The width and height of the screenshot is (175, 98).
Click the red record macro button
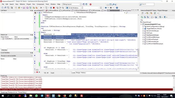click(x=37, y=72)
